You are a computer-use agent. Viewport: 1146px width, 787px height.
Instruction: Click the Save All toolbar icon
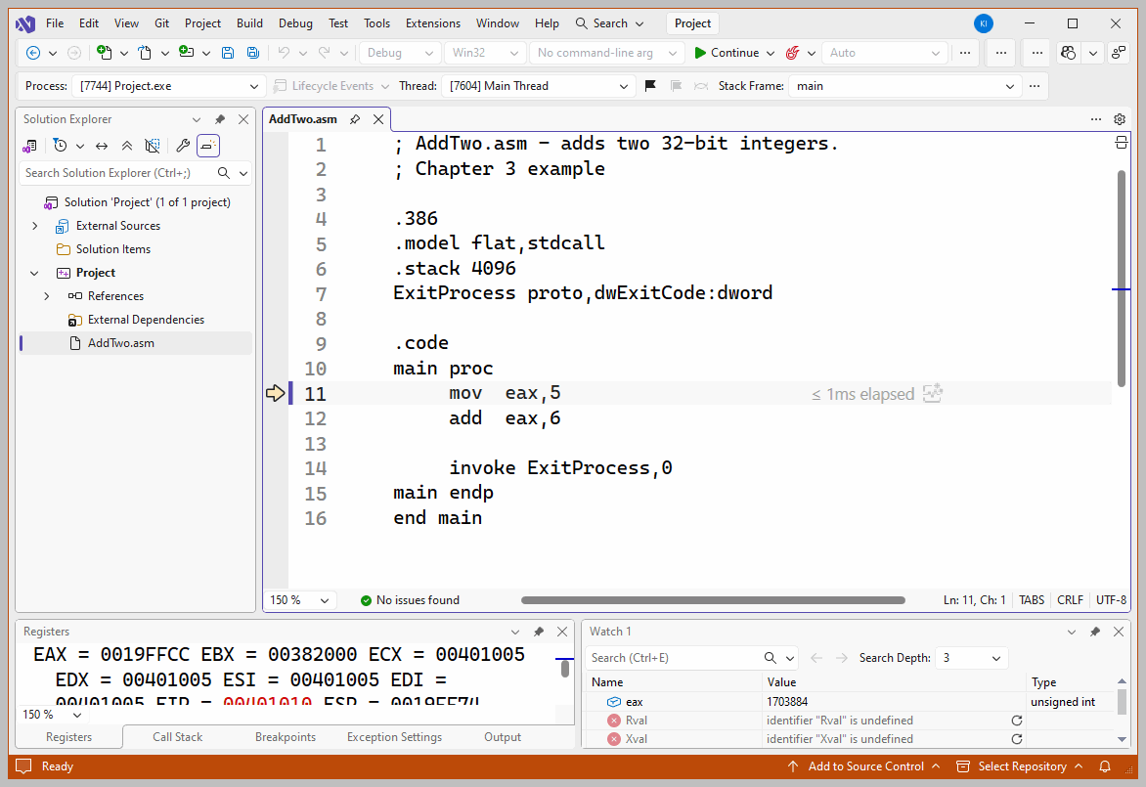[253, 53]
